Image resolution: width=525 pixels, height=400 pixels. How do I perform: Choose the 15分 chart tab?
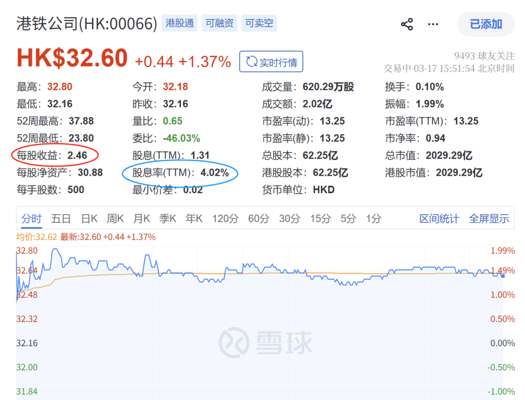320,218
